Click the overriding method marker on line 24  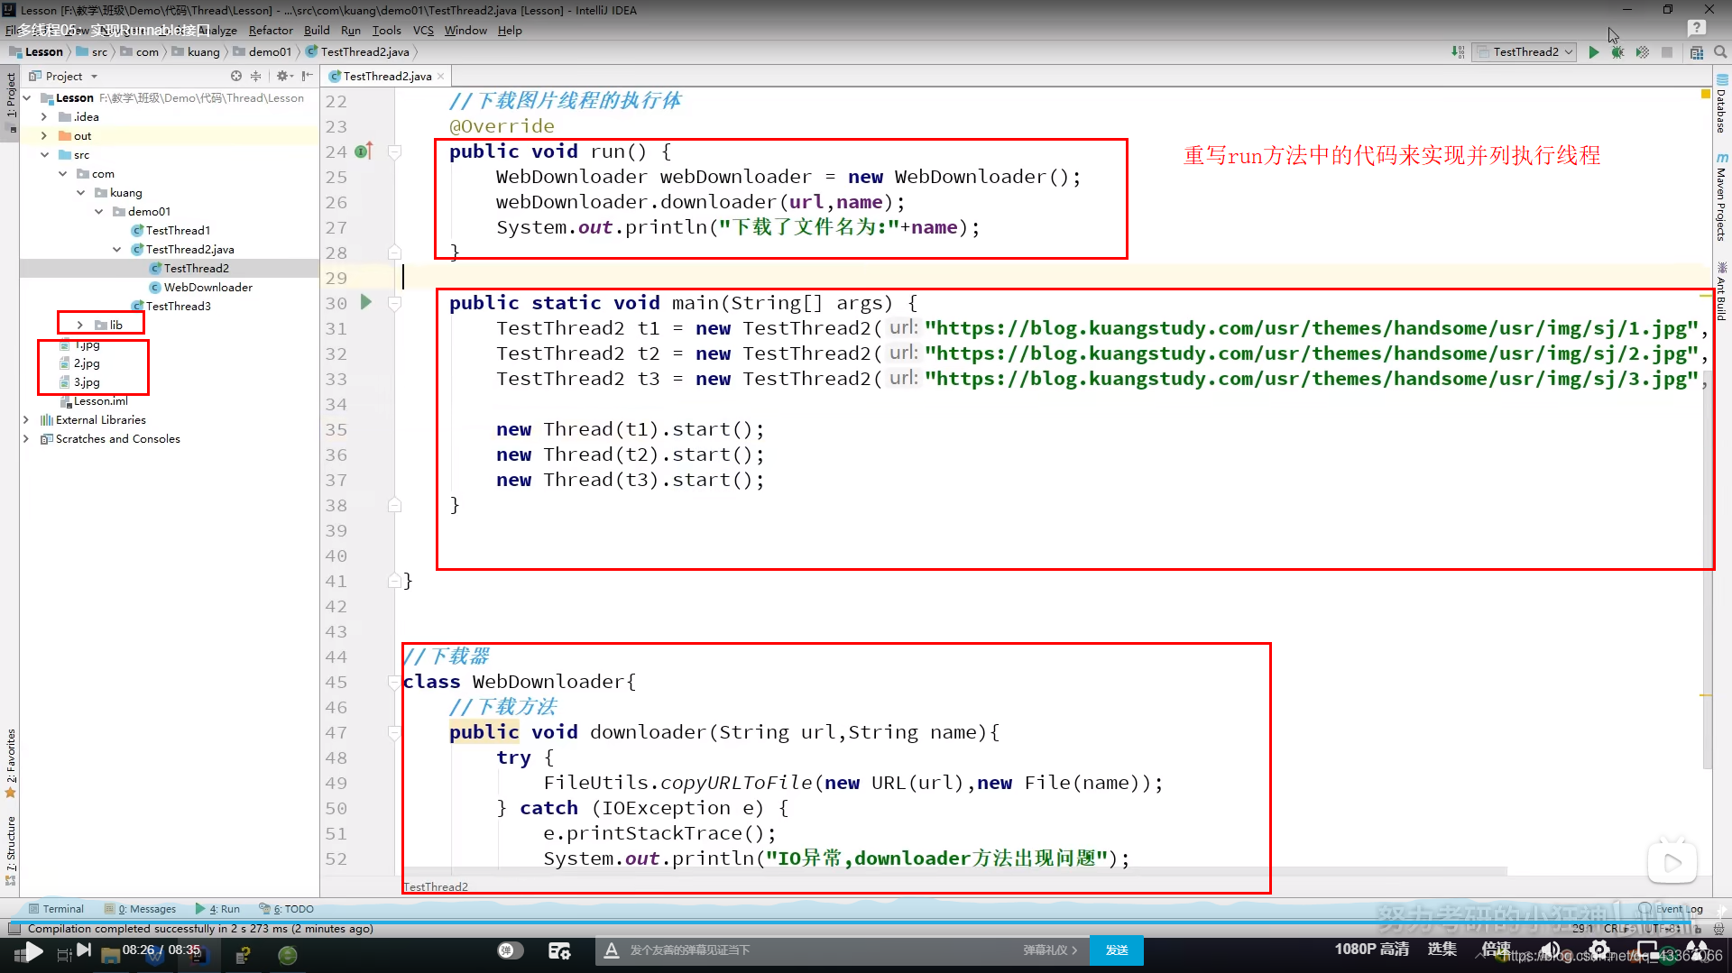pyautogui.click(x=363, y=151)
